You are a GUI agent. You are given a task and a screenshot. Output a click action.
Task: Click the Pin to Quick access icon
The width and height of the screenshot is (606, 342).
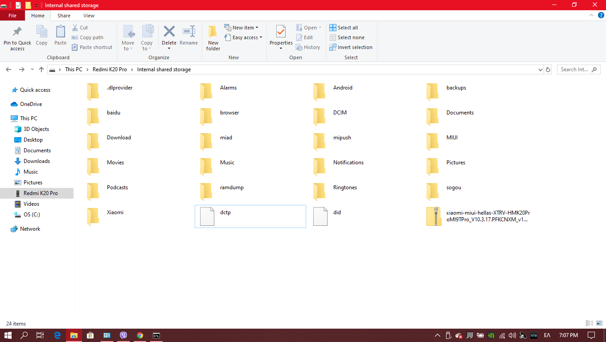17,32
